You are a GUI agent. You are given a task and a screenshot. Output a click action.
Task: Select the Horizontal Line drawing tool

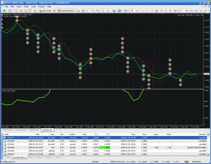pyautogui.click(x=147, y=11)
